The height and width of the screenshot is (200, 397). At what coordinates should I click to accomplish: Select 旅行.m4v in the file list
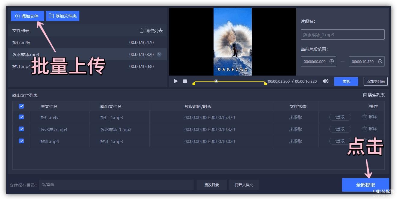click(x=87, y=43)
